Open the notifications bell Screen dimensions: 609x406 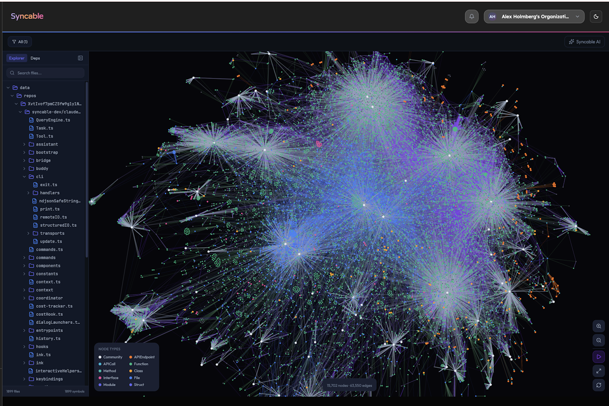[472, 17]
